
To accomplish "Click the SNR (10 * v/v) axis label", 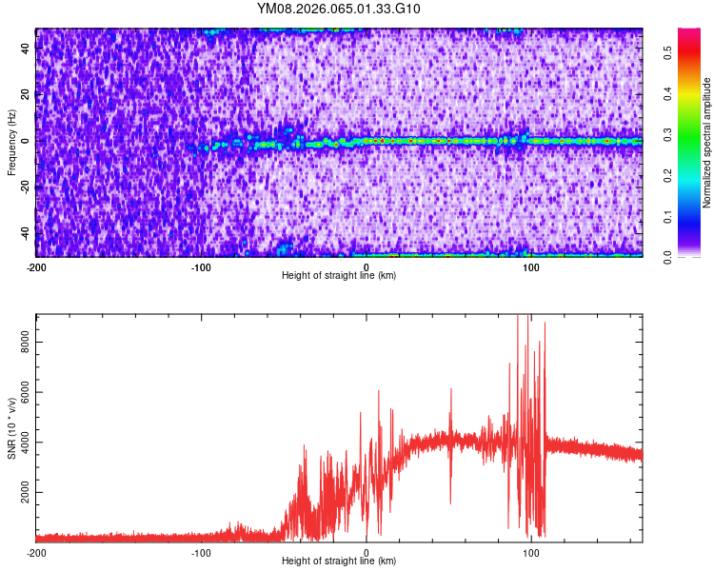I will (11, 426).
